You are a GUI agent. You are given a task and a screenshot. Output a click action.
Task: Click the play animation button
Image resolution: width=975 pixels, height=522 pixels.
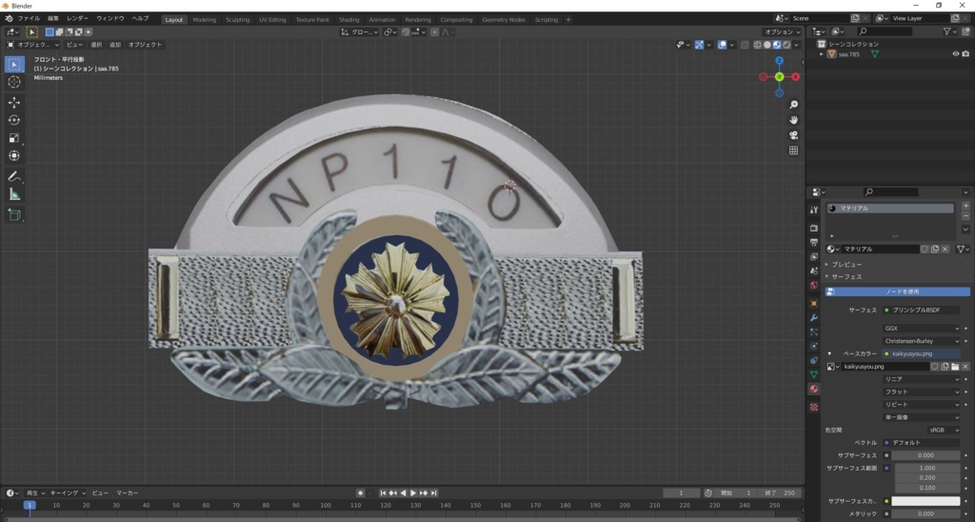pyautogui.click(x=413, y=492)
